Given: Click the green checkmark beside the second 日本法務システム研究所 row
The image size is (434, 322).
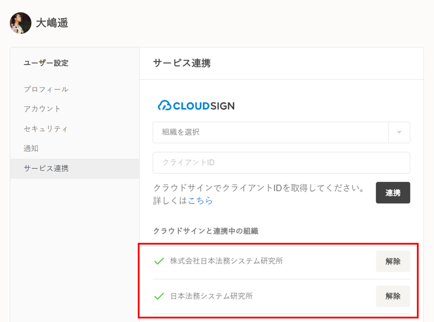Looking at the screenshot, I should (x=158, y=296).
